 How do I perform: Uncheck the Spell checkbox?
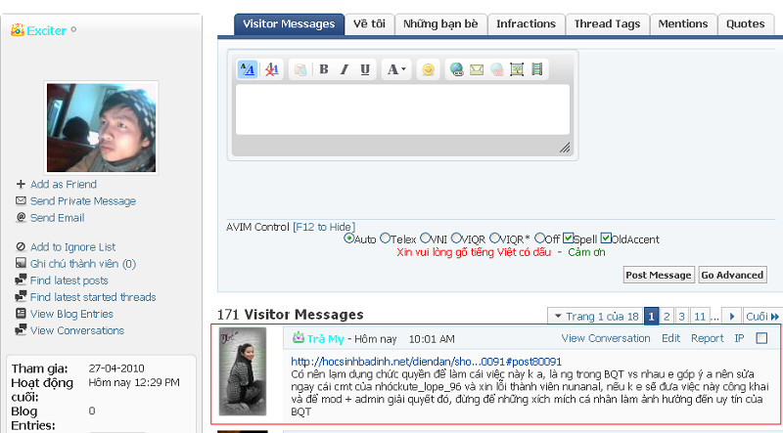click(569, 238)
